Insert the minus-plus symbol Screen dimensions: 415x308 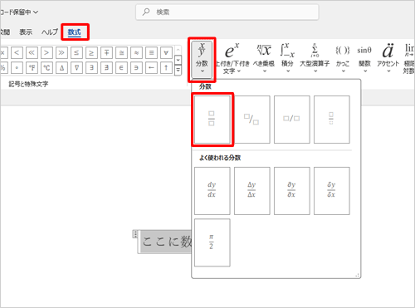click(106, 52)
